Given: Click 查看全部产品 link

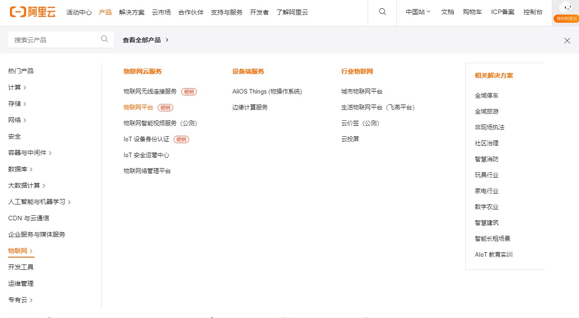Looking at the screenshot, I should click(145, 40).
